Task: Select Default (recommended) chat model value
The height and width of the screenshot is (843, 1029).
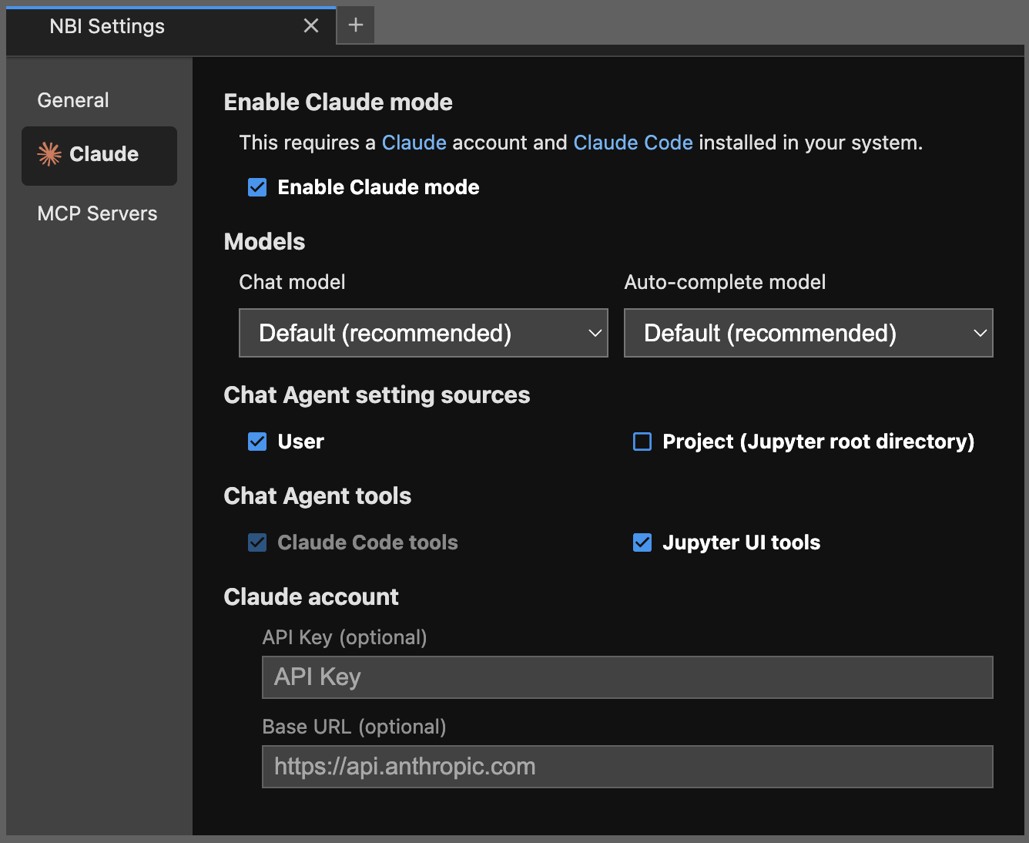Action: (385, 333)
